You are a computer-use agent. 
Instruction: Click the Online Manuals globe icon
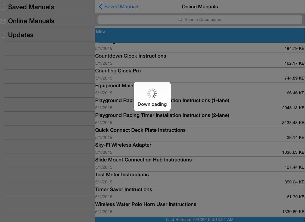(3, 21)
